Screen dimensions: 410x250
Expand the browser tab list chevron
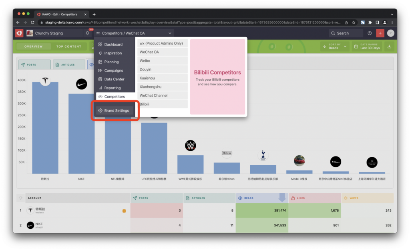click(x=392, y=14)
